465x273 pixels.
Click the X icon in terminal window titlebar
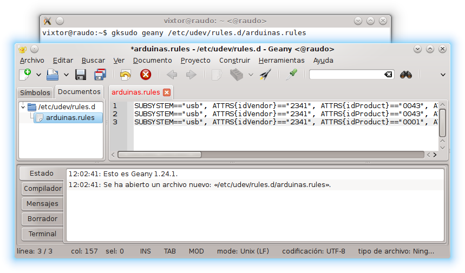coord(48,21)
